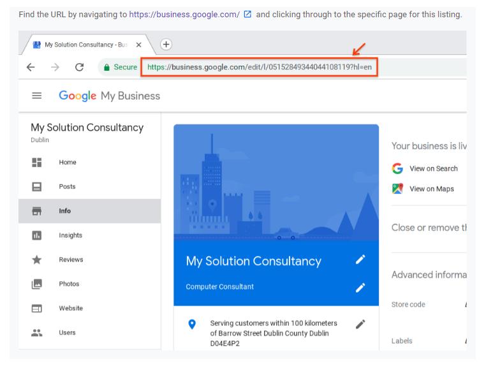The height and width of the screenshot is (370, 493).
Task: Edit the Computer Consultant category pencil
Action: pyautogui.click(x=360, y=287)
